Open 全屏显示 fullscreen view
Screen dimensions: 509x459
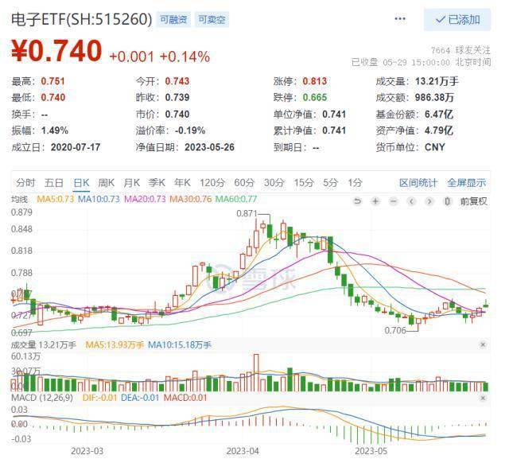point(466,182)
